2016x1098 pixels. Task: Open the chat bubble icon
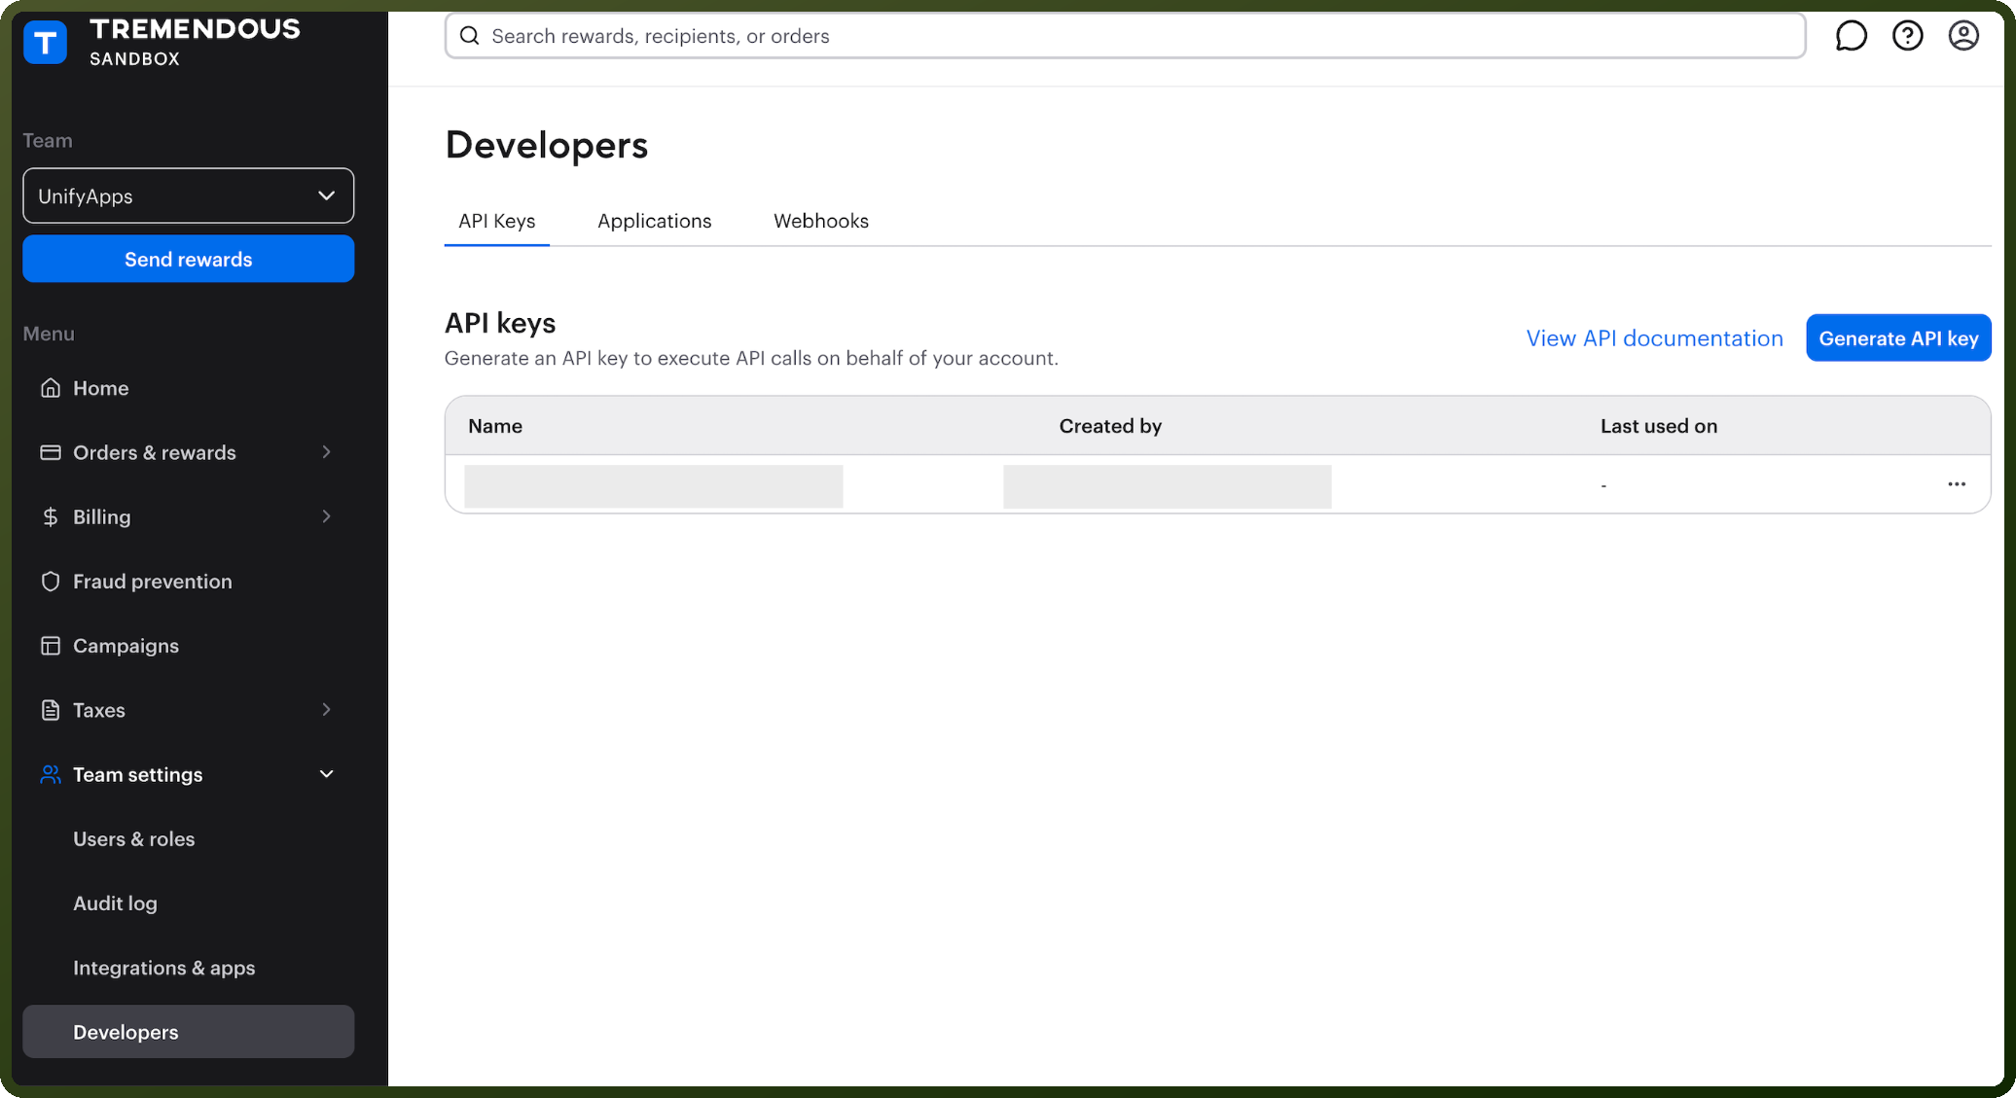pos(1851,36)
